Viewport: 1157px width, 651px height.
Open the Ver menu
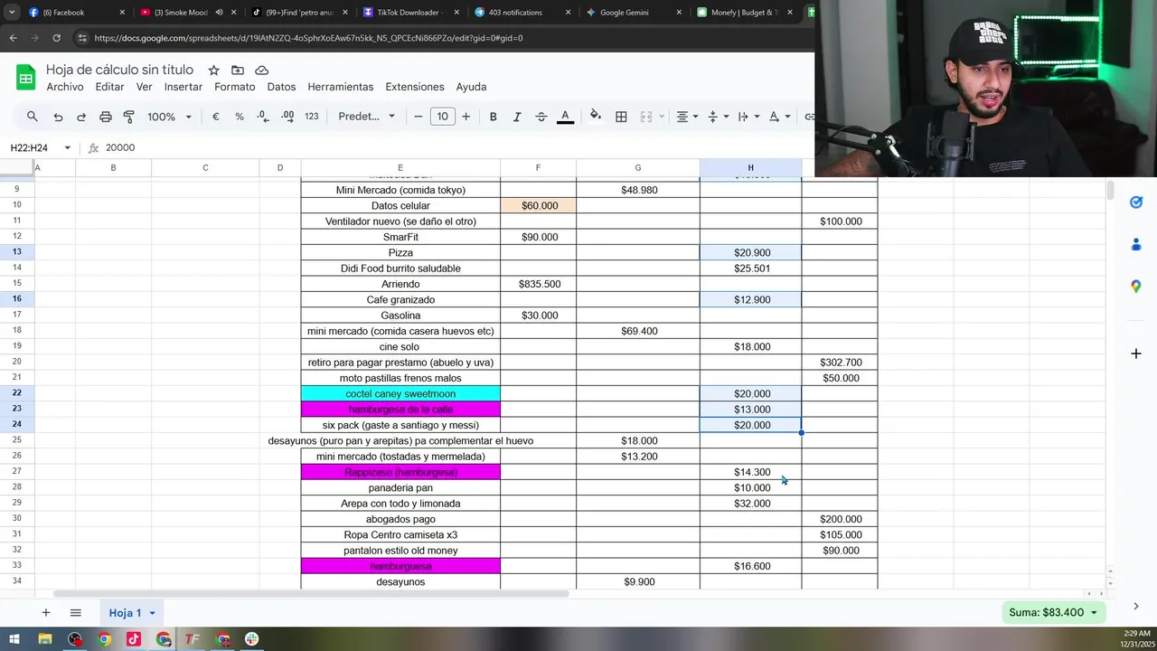[145, 87]
